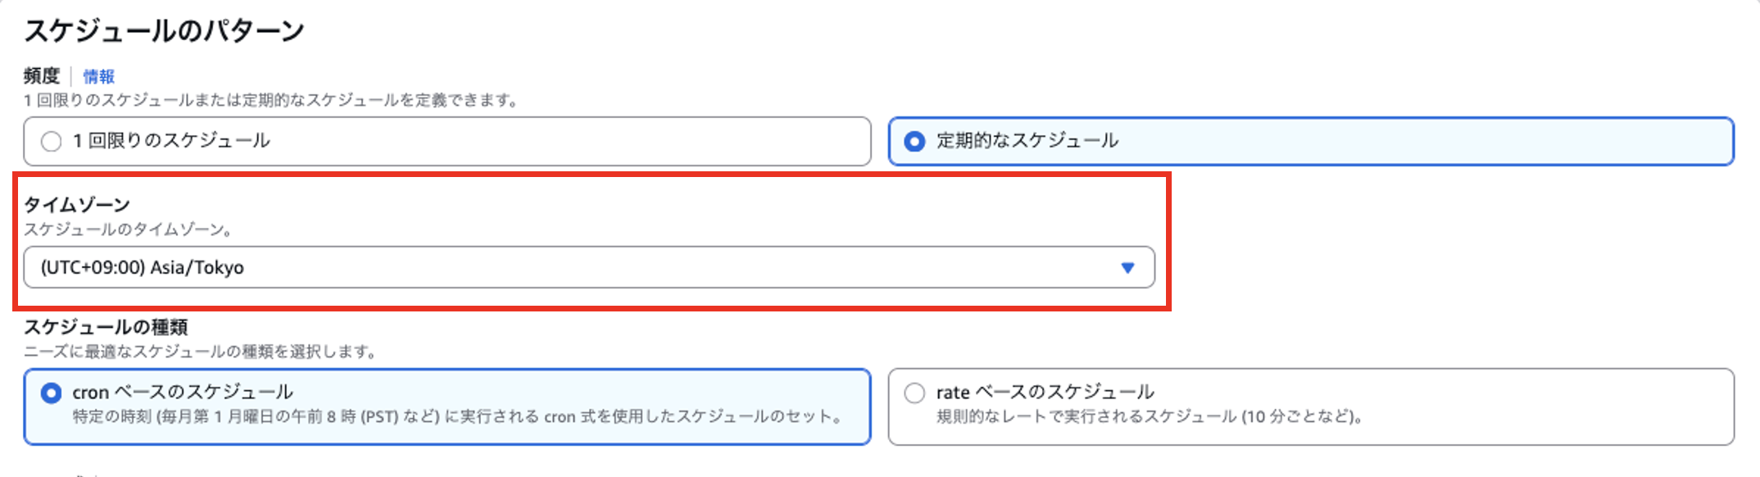The image size is (1760, 477).
Task: Open the 情報 link beside 頻度
Action: pos(98,76)
